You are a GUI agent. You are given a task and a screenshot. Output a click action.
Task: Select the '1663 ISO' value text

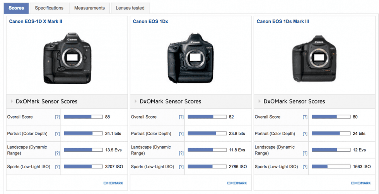coord(362,167)
